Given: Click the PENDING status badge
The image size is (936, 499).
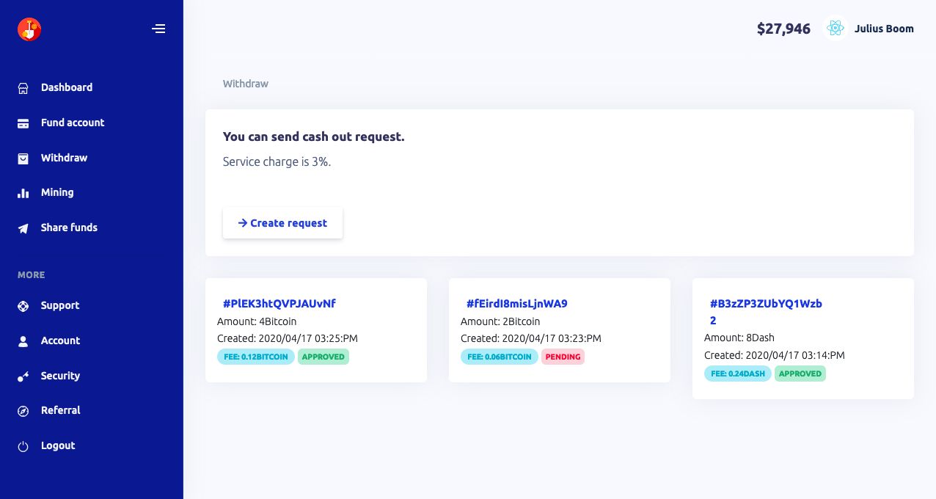Looking at the screenshot, I should (563, 357).
